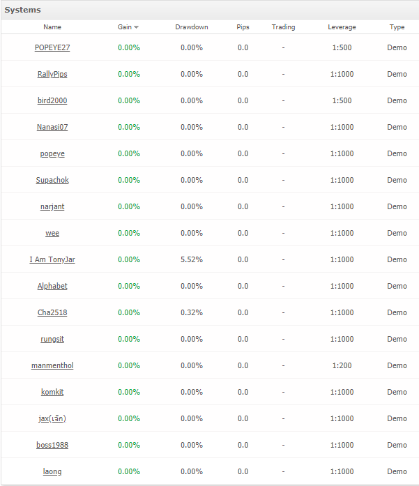Open the boss1988 system link

[x=52, y=445]
